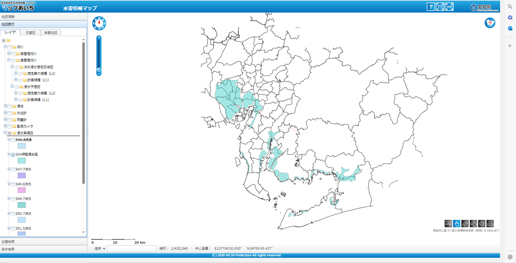Click the zoom-out minus on slider
The image size is (516, 263).
(x=99, y=74)
